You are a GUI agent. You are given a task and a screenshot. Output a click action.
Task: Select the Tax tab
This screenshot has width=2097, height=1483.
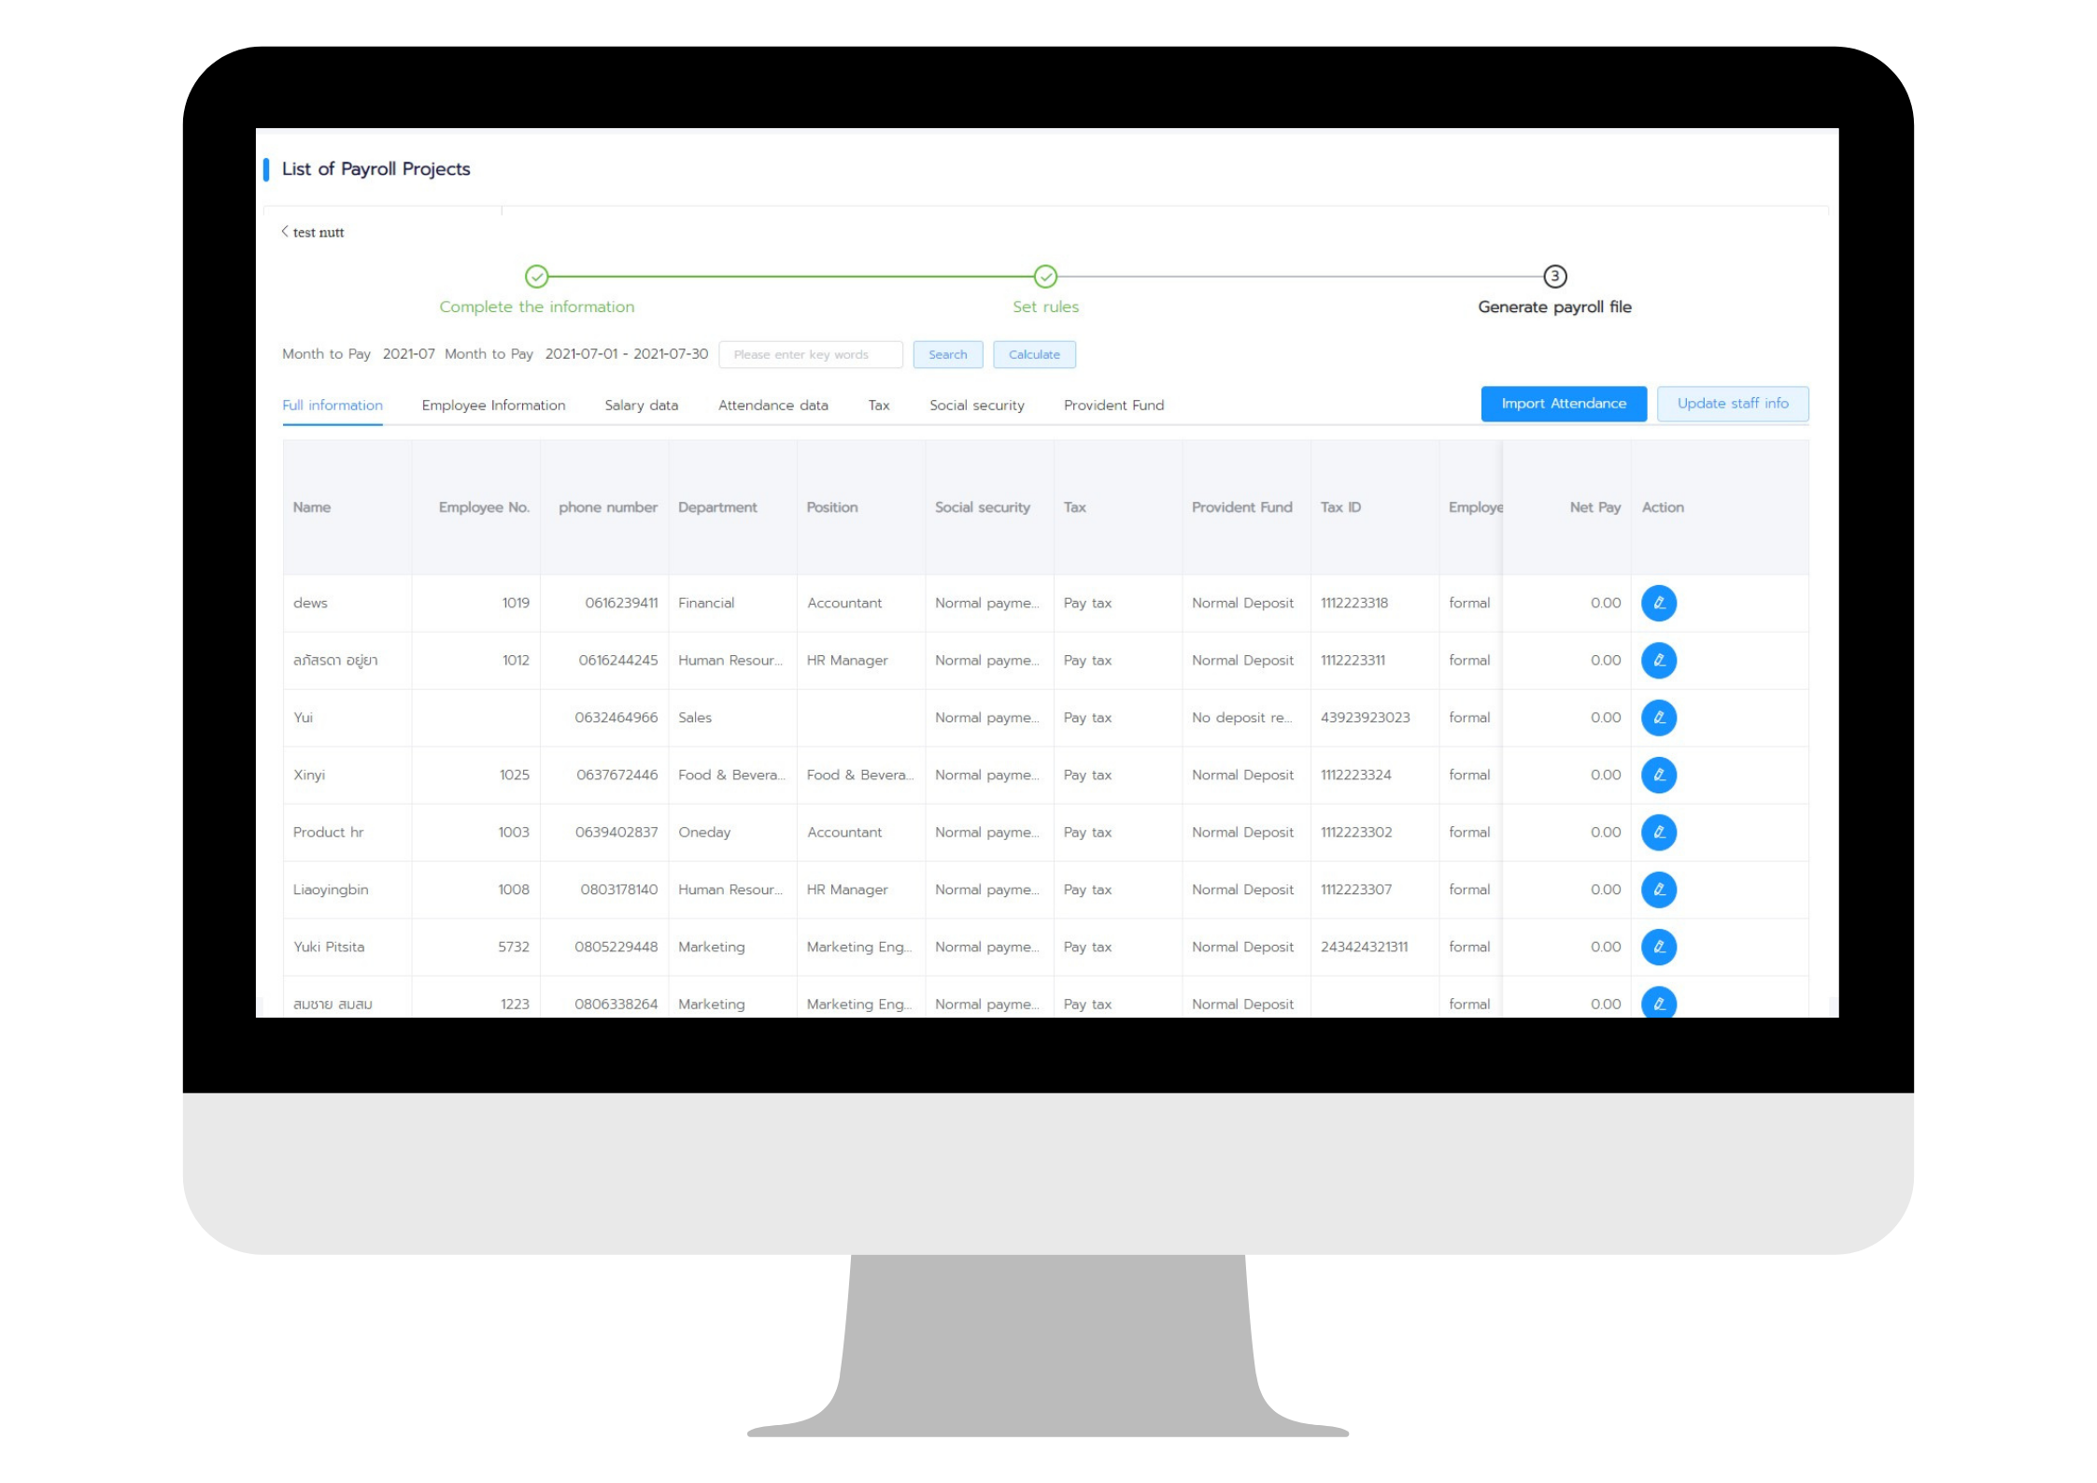(878, 405)
